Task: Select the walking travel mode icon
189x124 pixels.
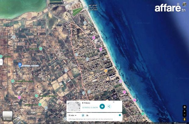Action: point(83,115)
